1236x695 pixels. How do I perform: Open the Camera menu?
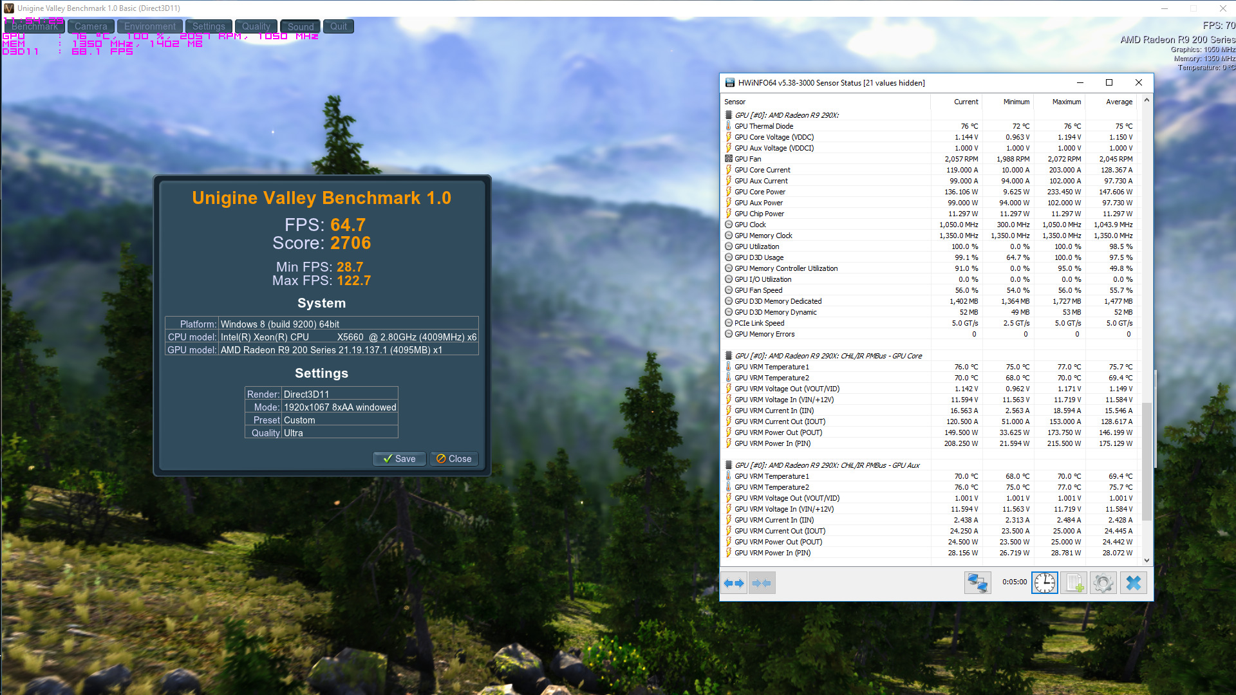coord(91,26)
